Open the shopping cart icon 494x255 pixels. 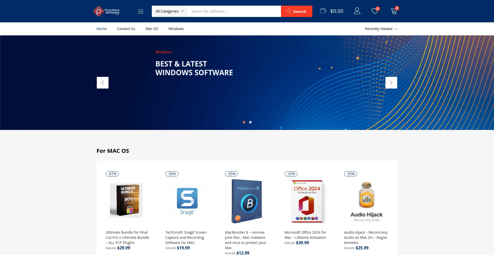tap(394, 11)
